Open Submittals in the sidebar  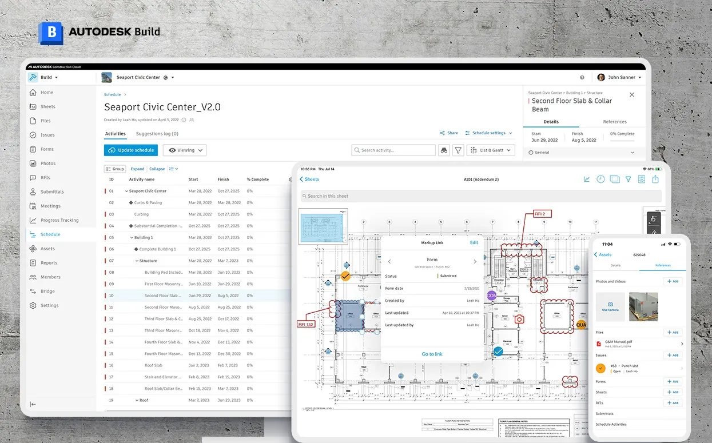52,192
